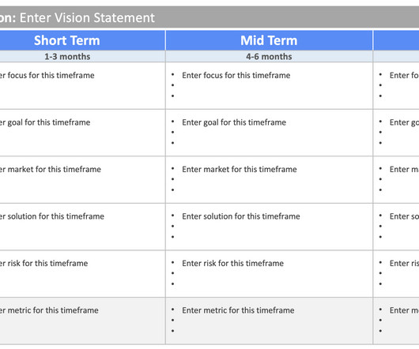Screen dimensions: 419x349
Task: Click Short Term metric for this timeframe text
Action: point(49,310)
